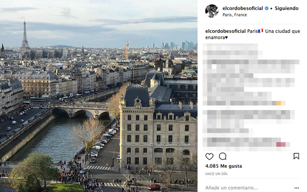307x192 pixels.
Task: Open more options three-dot menu
Action: 297,188
